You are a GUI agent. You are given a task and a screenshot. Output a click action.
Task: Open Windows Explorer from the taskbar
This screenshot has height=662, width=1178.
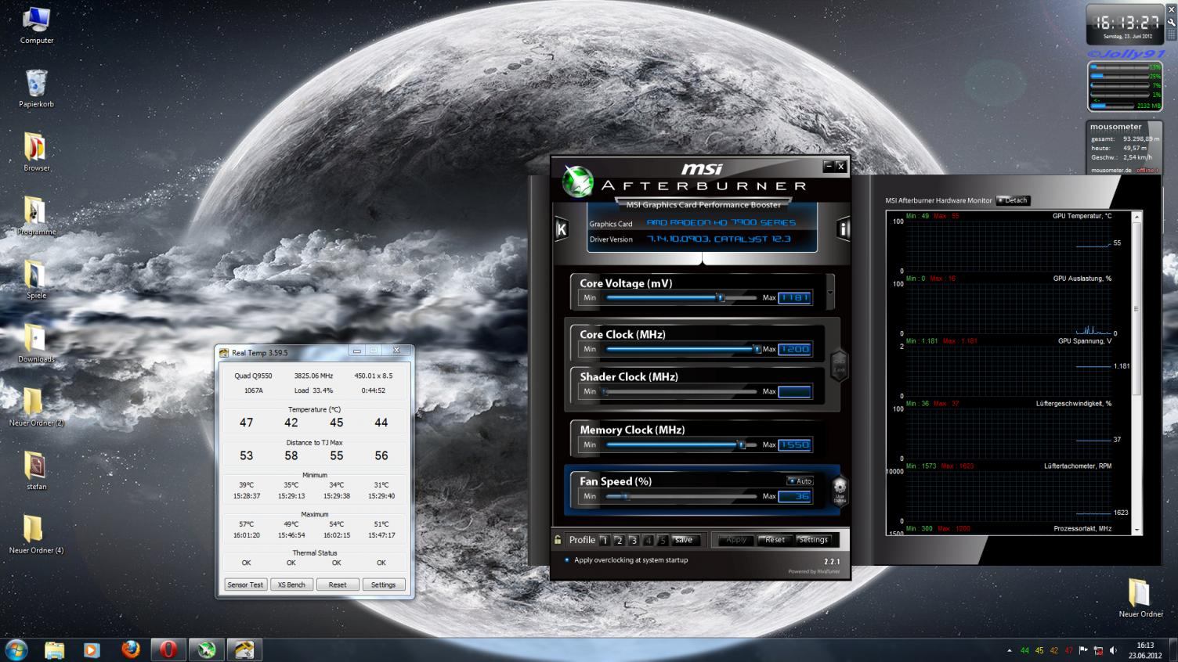click(54, 649)
